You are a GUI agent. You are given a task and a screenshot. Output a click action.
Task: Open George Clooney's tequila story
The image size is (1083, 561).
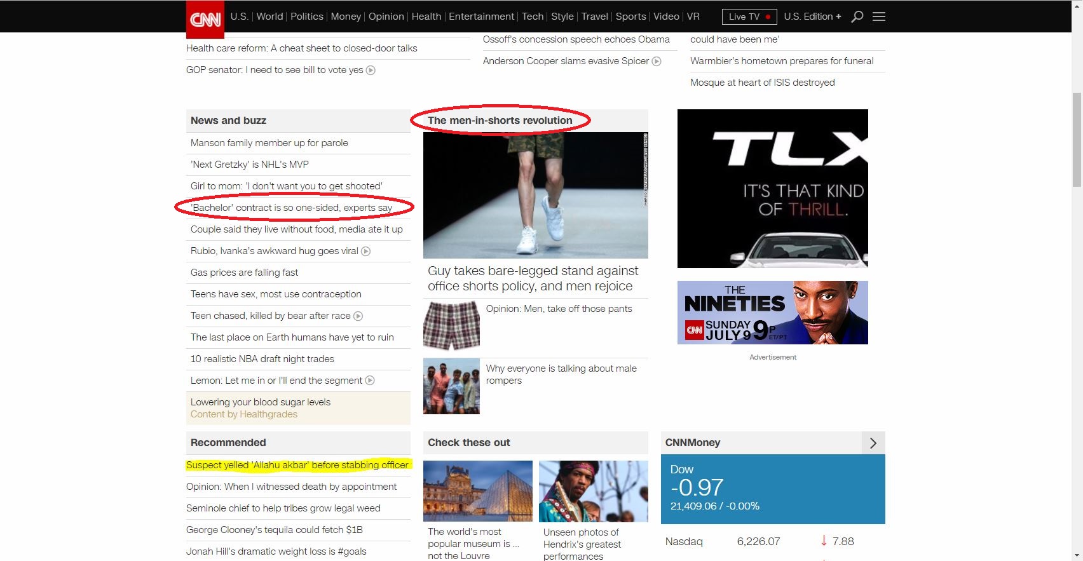point(275,530)
